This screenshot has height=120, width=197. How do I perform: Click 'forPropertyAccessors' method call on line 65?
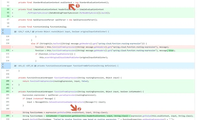(x=38, y=13)
